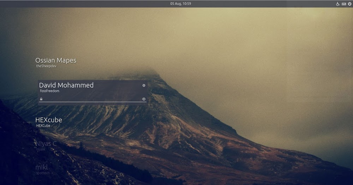Click the theSheepdev username label

coord(46,66)
